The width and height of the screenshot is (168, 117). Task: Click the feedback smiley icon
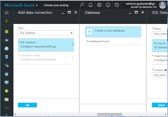(108, 5)
